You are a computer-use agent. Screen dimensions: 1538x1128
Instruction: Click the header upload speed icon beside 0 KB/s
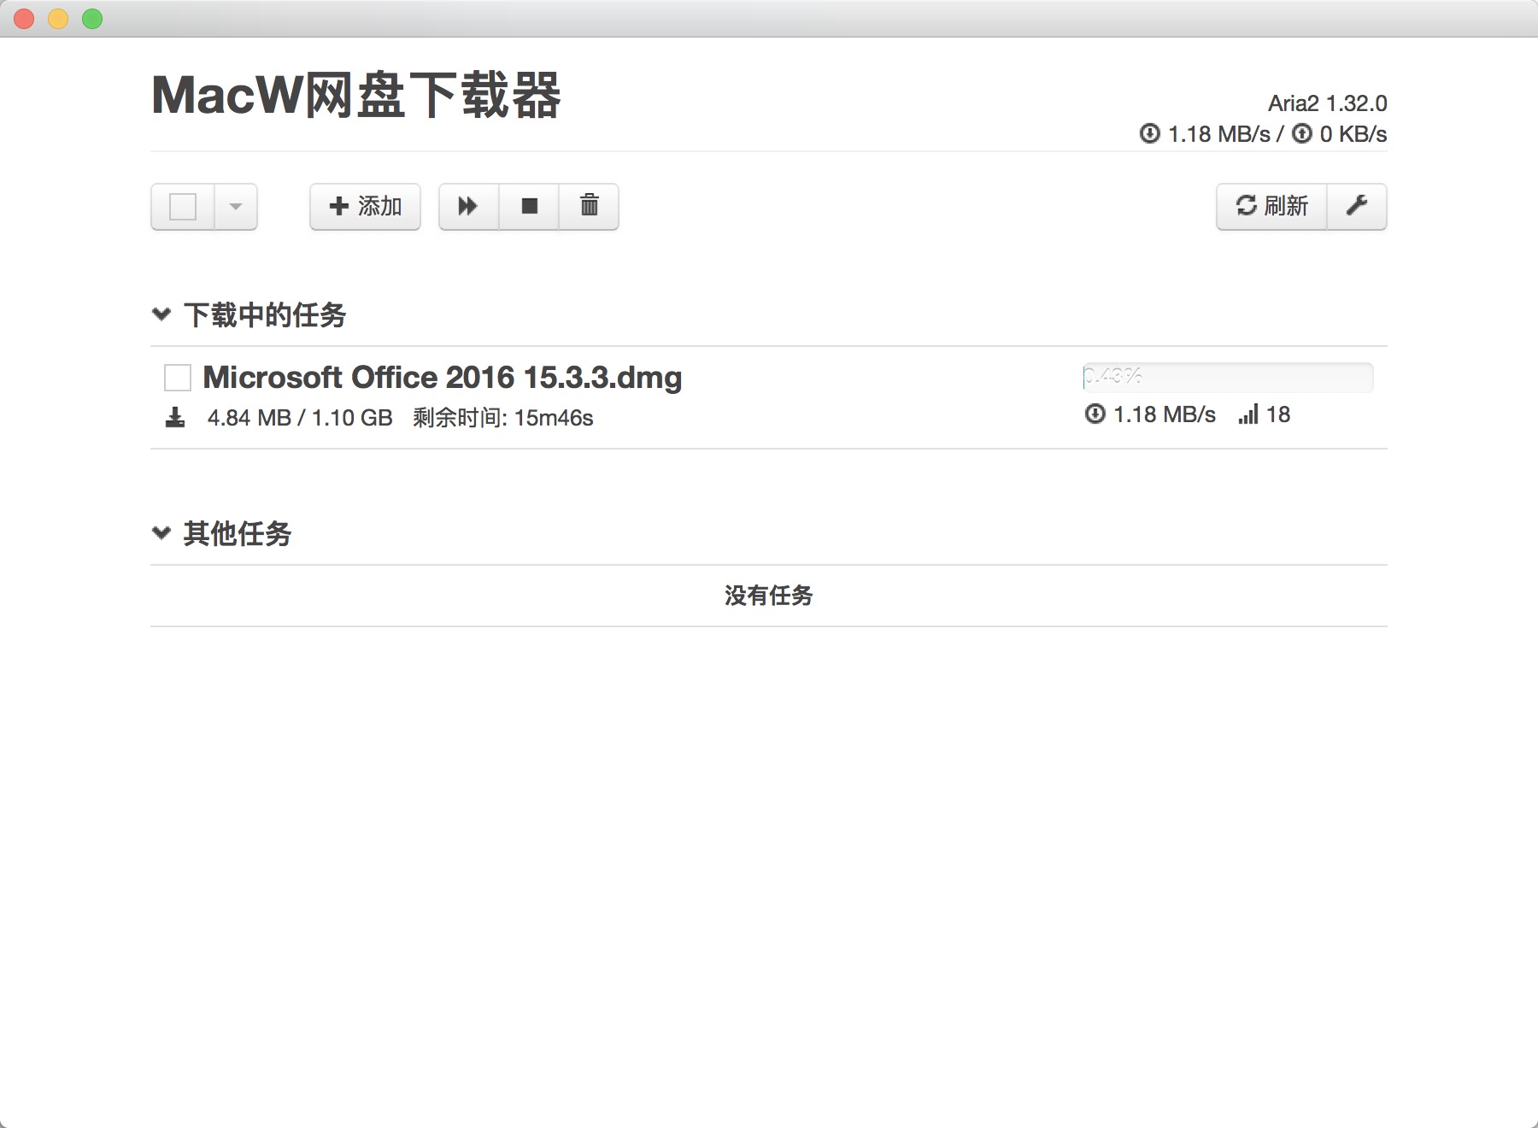click(x=1302, y=133)
